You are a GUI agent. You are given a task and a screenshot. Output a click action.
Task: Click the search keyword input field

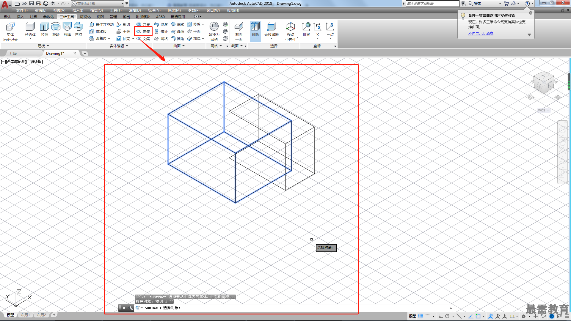[432, 4]
